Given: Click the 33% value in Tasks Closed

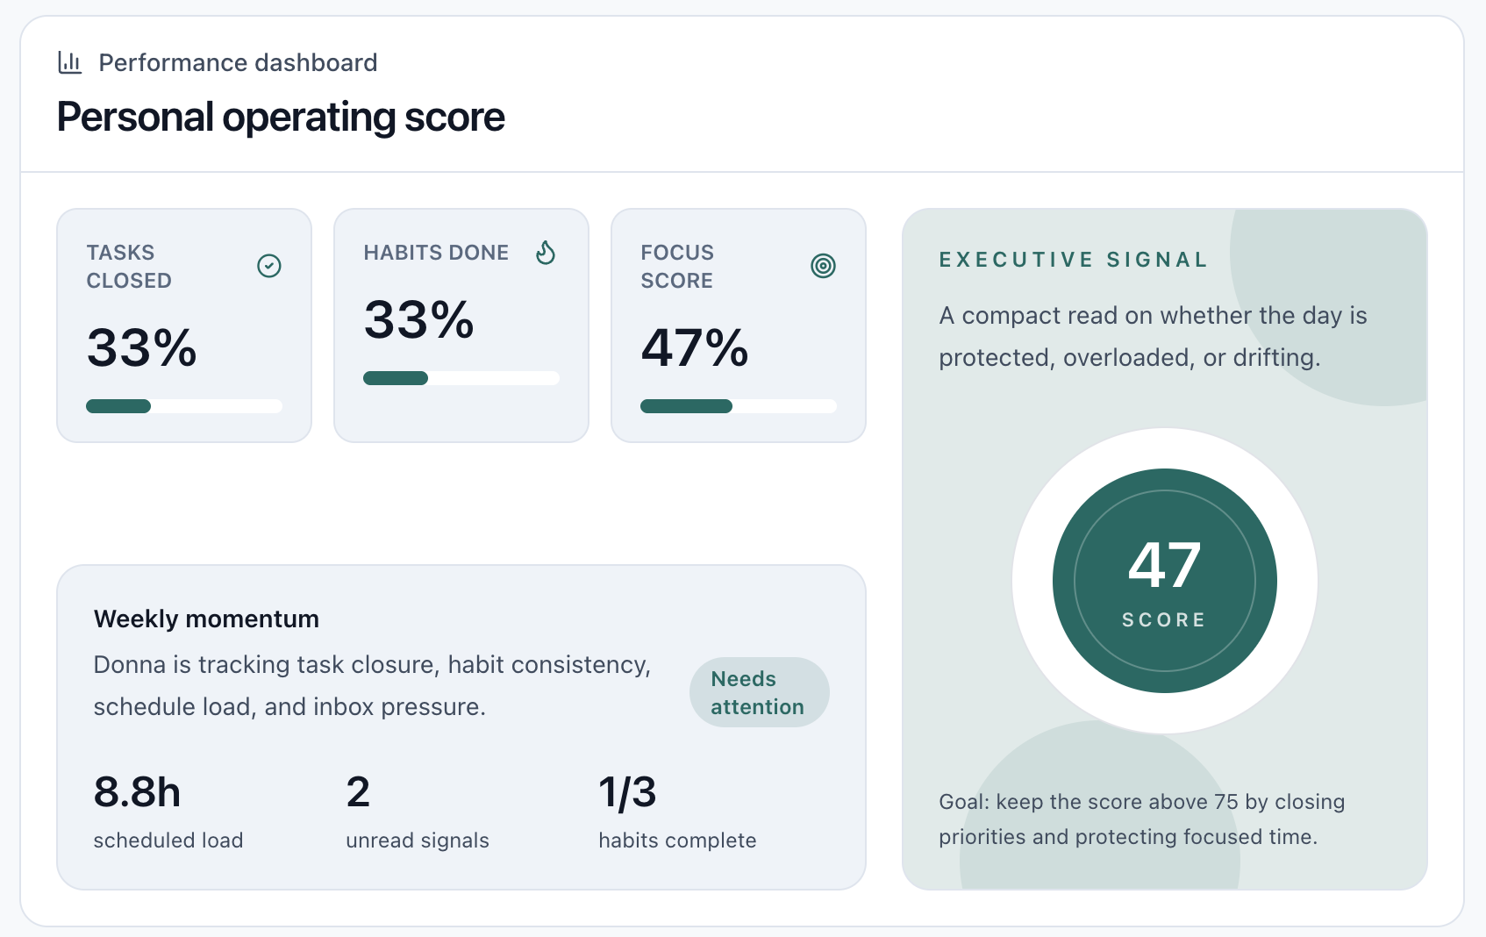Looking at the screenshot, I should click(142, 347).
